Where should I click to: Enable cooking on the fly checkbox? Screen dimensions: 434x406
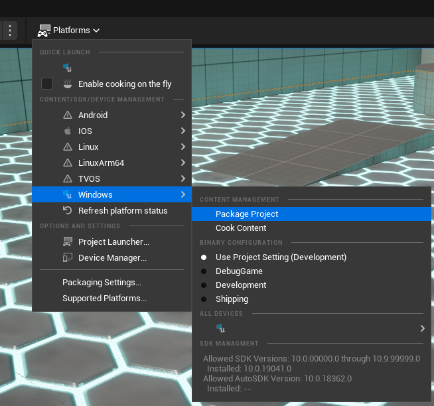coord(47,84)
